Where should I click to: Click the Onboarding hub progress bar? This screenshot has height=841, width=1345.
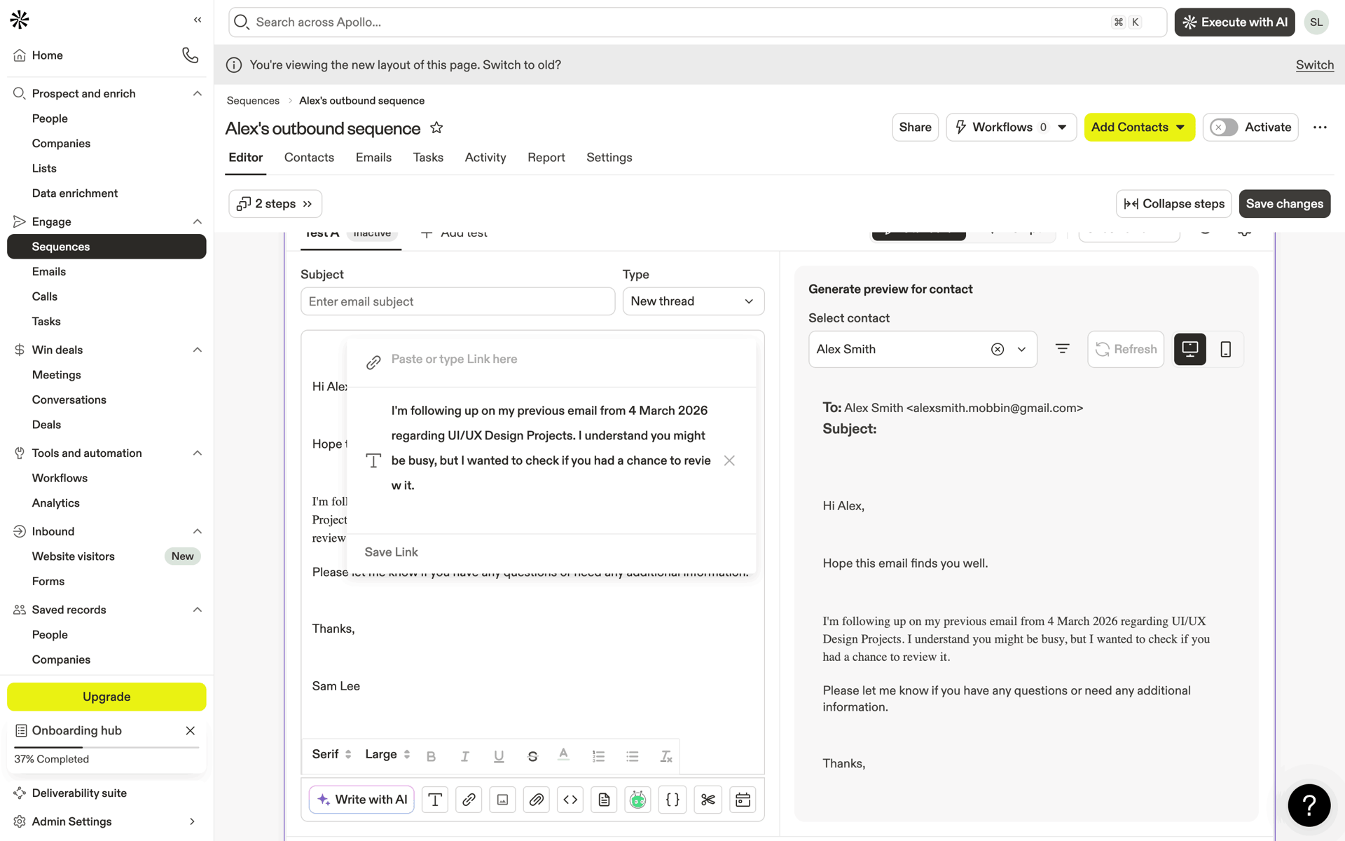pos(106,748)
